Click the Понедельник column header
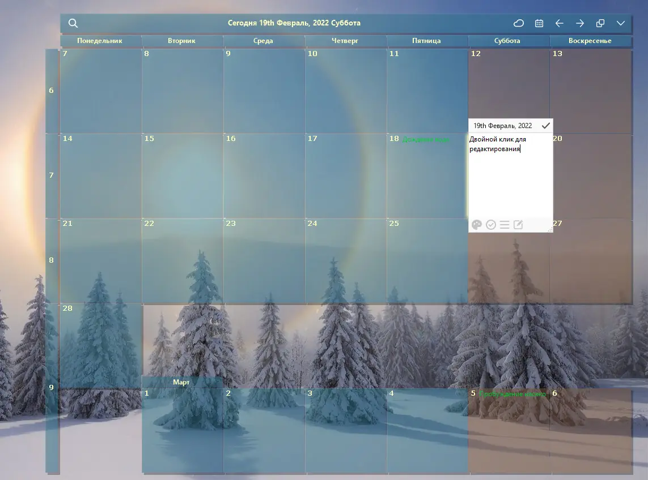Screen dimensions: 648x480 (100, 40)
